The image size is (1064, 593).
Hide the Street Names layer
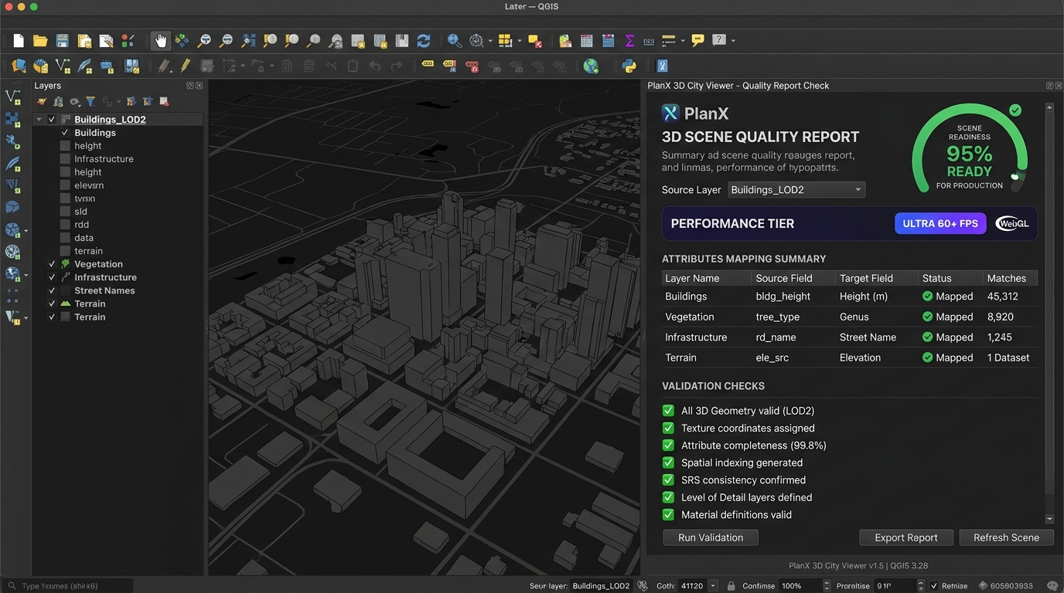point(52,290)
